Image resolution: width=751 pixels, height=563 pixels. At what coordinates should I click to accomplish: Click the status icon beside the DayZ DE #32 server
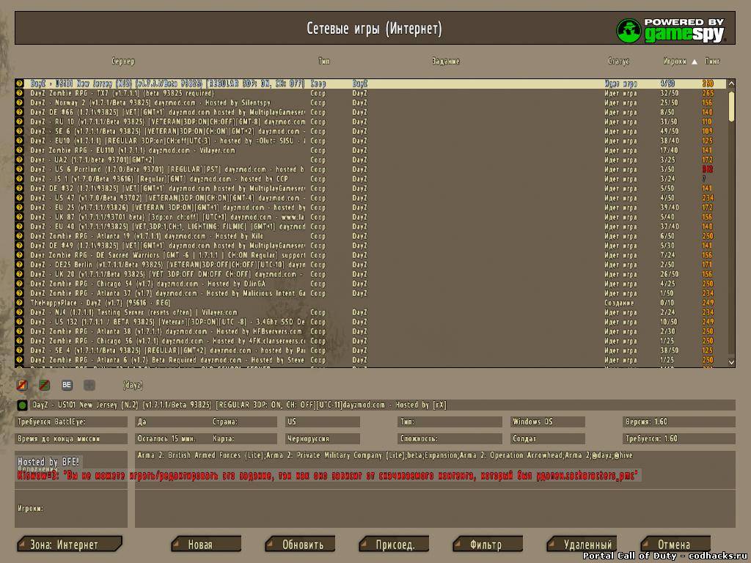click(19, 188)
